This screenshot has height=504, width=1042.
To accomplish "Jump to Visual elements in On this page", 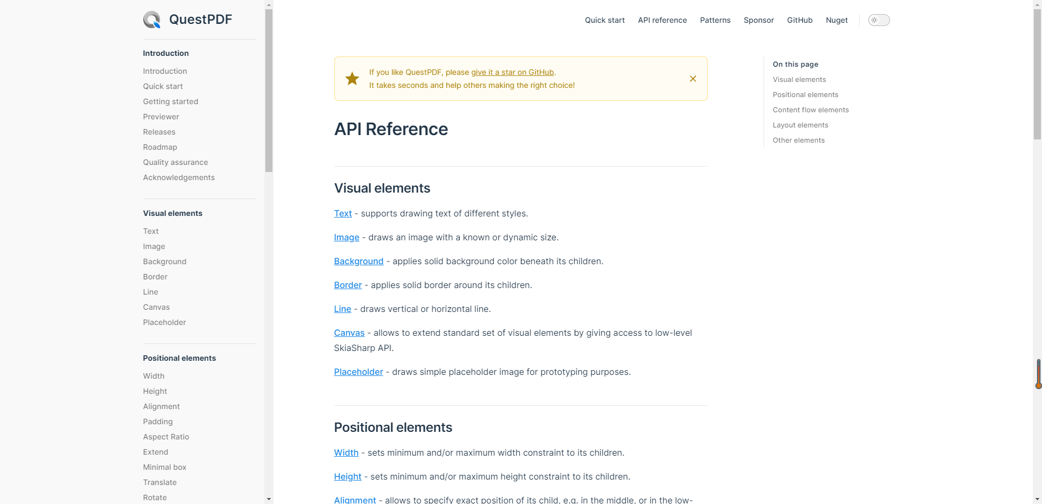I will pyautogui.click(x=799, y=80).
